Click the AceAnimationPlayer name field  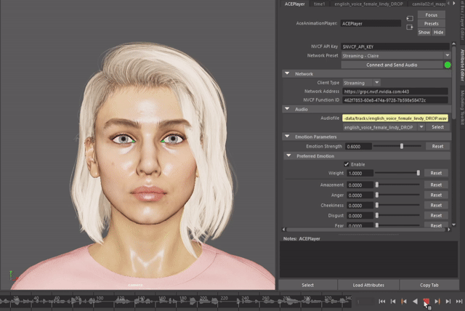[x=371, y=23]
